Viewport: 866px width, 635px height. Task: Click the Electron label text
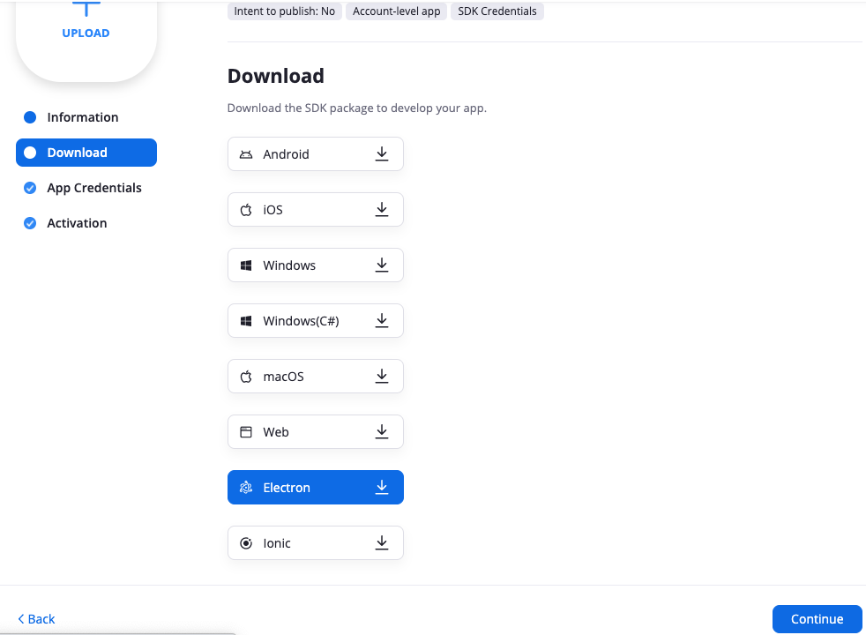click(x=287, y=488)
